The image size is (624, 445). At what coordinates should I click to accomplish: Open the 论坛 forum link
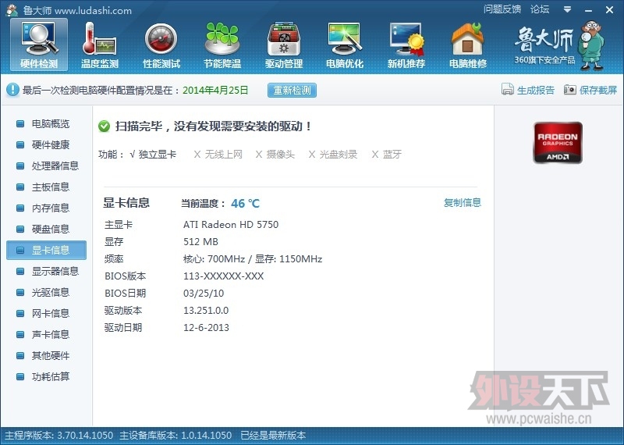click(x=540, y=9)
